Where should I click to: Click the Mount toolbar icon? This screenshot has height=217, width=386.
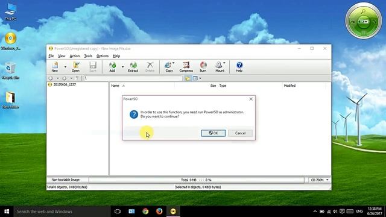pos(220,67)
